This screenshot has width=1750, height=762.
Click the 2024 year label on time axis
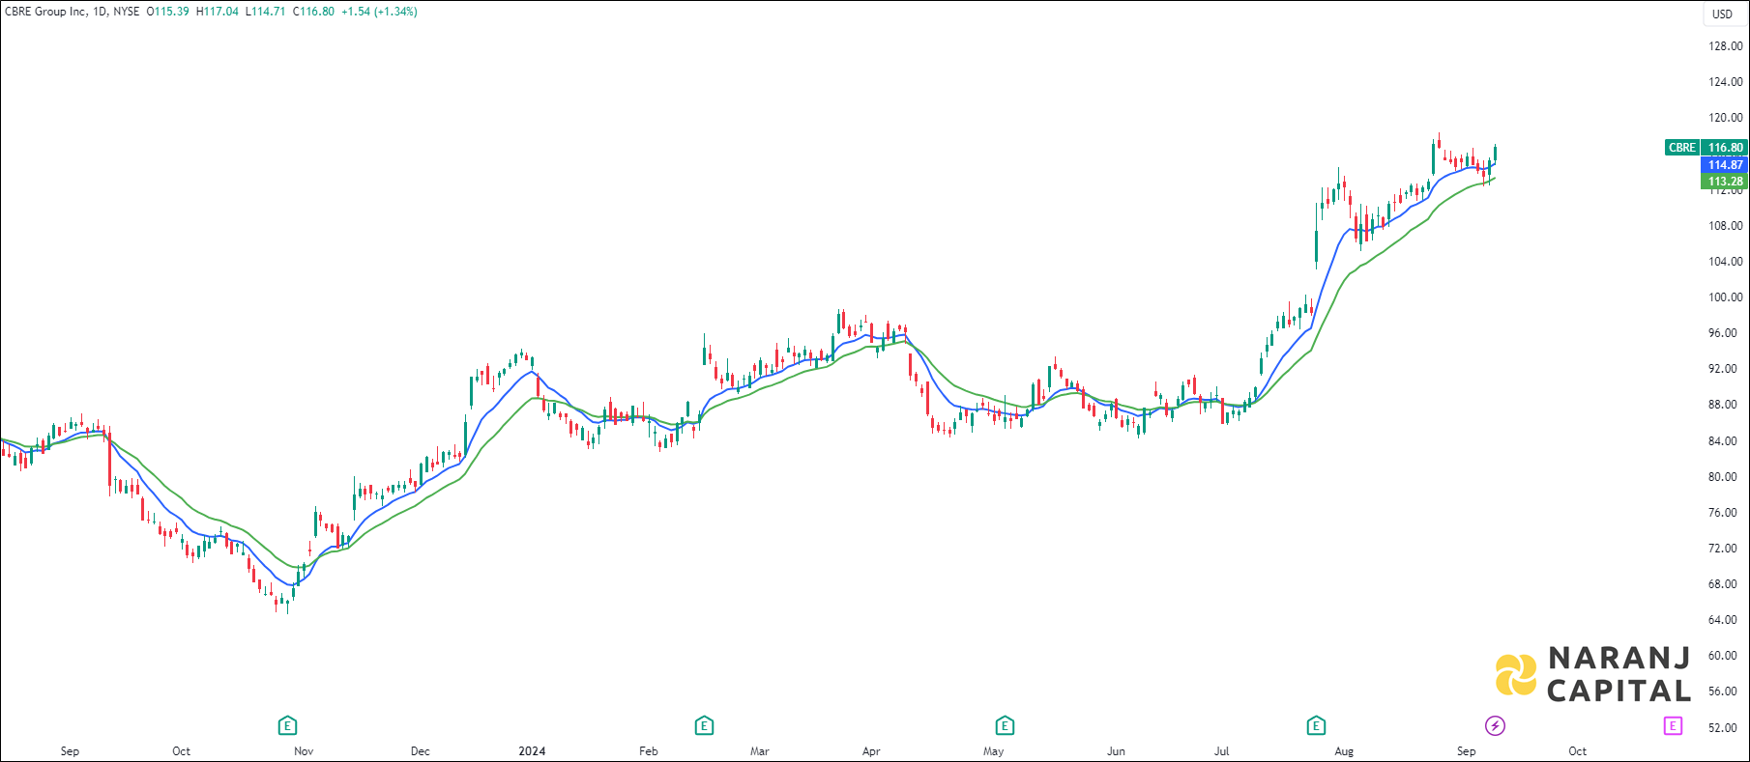(x=532, y=751)
